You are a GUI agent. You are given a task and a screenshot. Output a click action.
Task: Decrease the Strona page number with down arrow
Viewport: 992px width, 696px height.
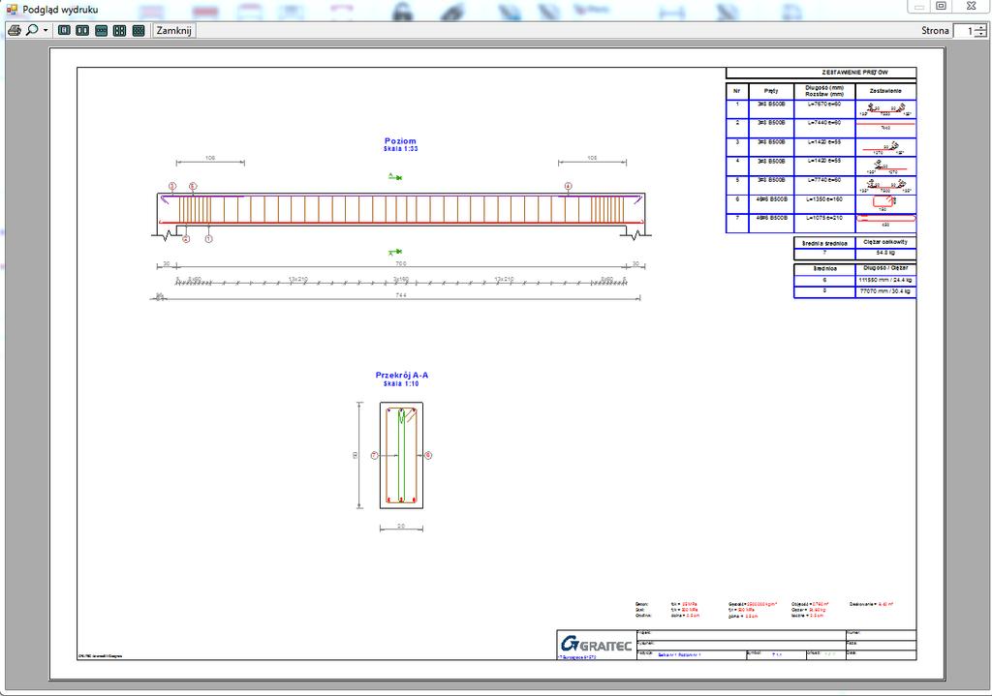click(x=980, y=34)
